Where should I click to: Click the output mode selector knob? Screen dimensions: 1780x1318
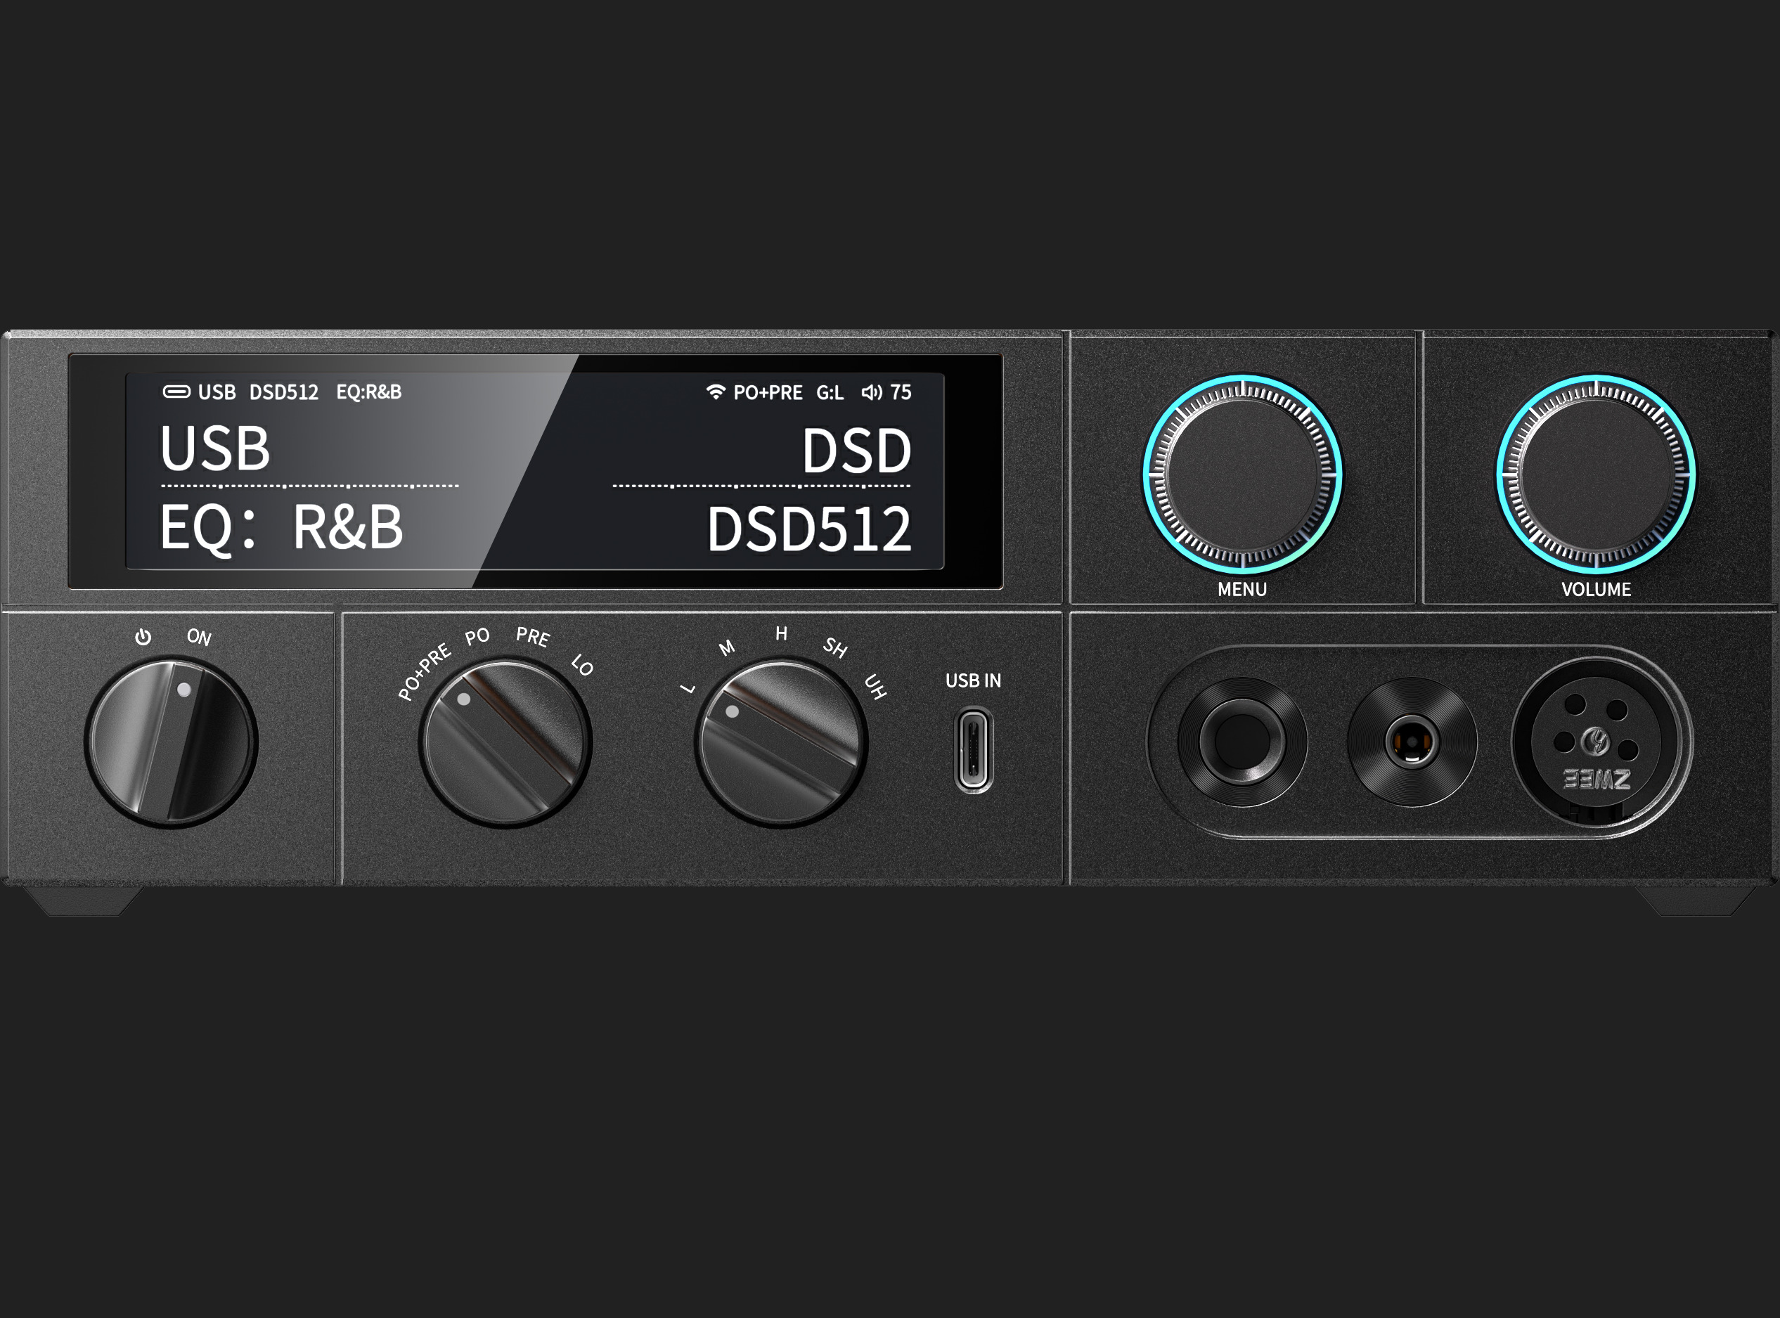point(505,743)
